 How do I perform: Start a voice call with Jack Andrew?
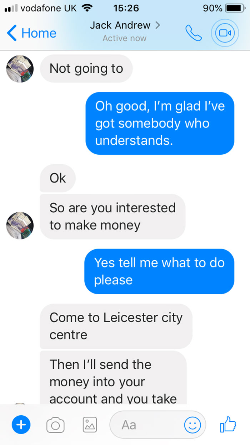coord(193,33)
